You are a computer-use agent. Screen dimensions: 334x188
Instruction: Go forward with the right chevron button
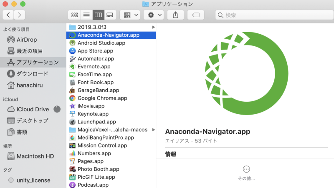[20, 15]
